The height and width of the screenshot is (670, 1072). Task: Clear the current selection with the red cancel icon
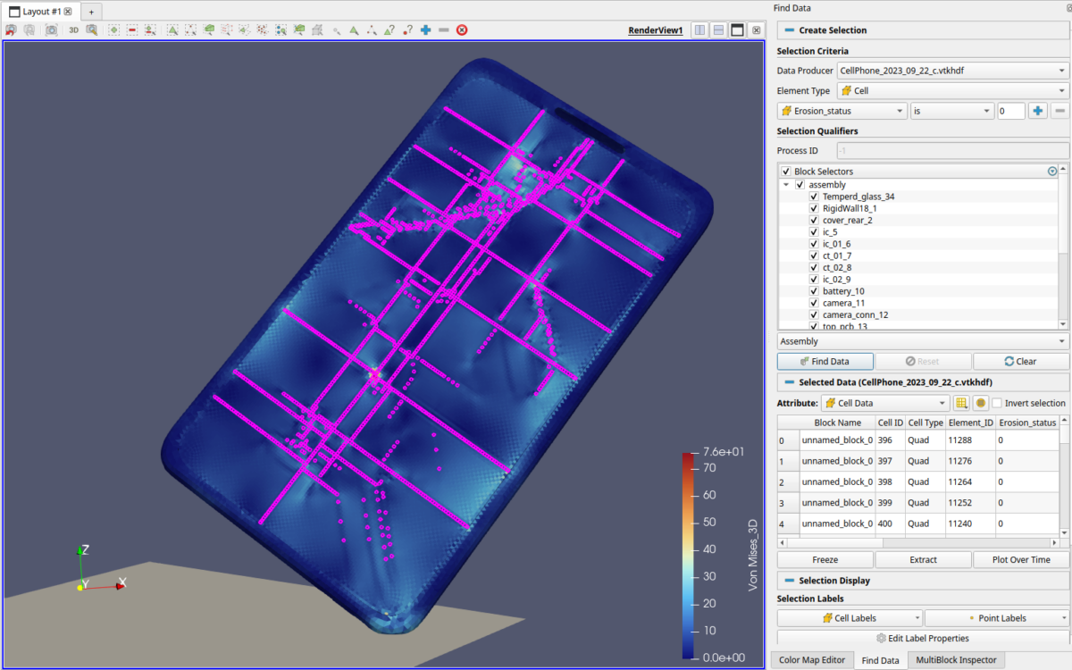coord(462,29)
